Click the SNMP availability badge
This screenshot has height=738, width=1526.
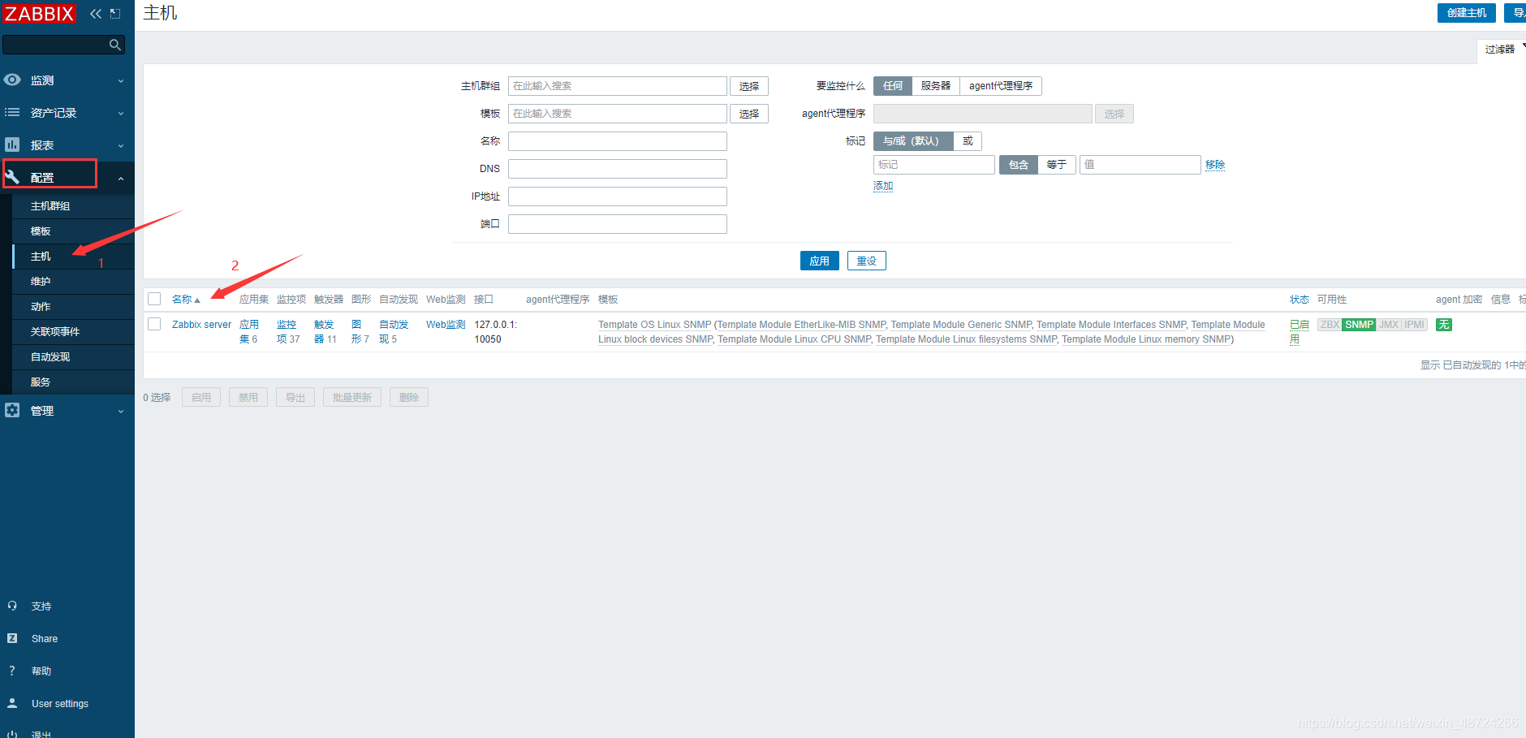coord(1359,325)
